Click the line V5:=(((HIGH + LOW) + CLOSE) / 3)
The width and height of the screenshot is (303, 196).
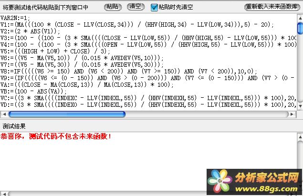click(x=55, y=51)
